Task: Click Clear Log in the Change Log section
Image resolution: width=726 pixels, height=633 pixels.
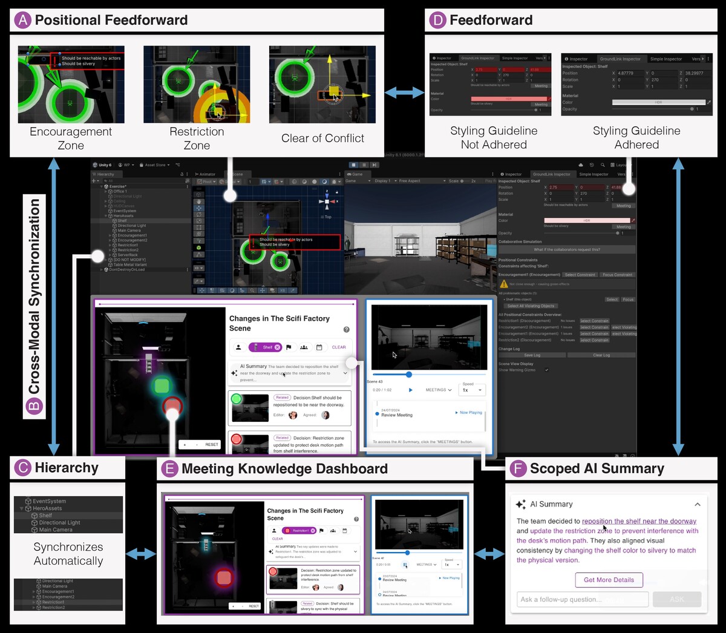Action: point(601,355)
